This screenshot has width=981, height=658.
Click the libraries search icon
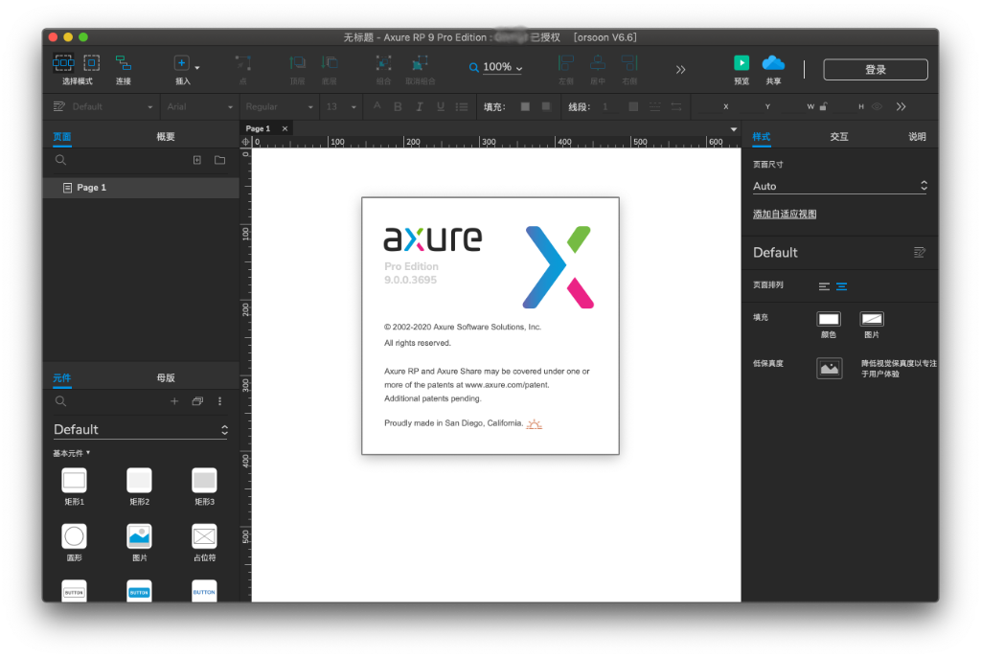(x=60, y=401)
